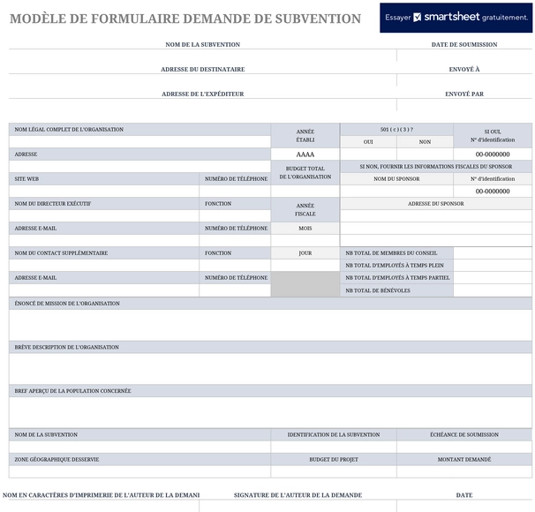This screenshot has height=512, width=535.
Task: Click the field under MOIS
Action: [305, 240]
